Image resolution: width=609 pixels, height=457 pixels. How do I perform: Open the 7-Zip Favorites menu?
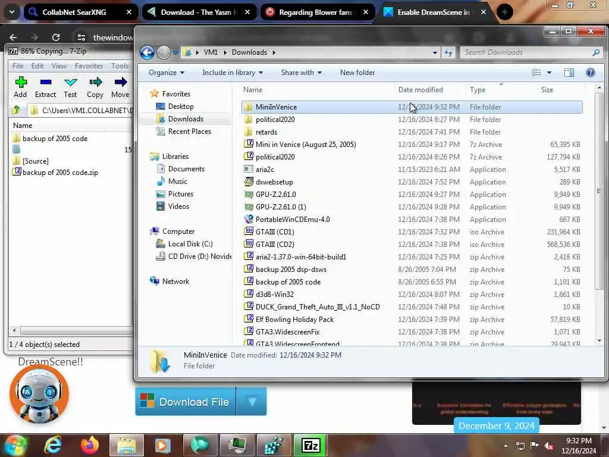pyautogui.click(x=89, y=65)
